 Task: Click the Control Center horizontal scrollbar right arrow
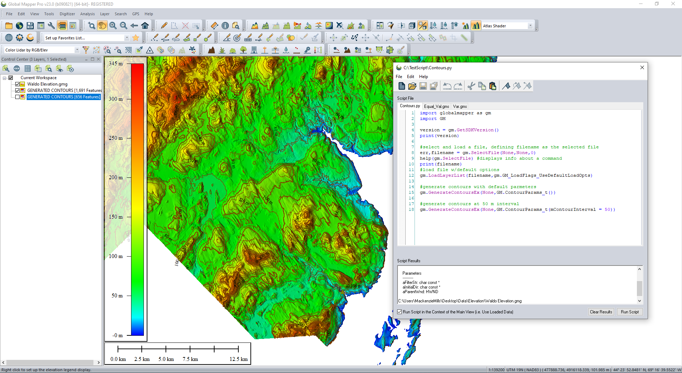point(99,362)
